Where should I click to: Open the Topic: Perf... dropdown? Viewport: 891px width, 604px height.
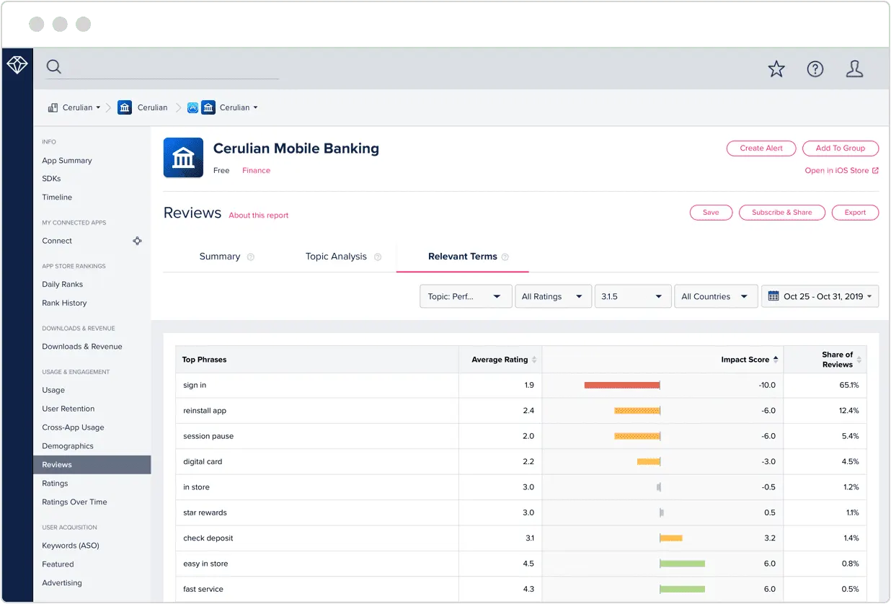[x=465, y=296]
